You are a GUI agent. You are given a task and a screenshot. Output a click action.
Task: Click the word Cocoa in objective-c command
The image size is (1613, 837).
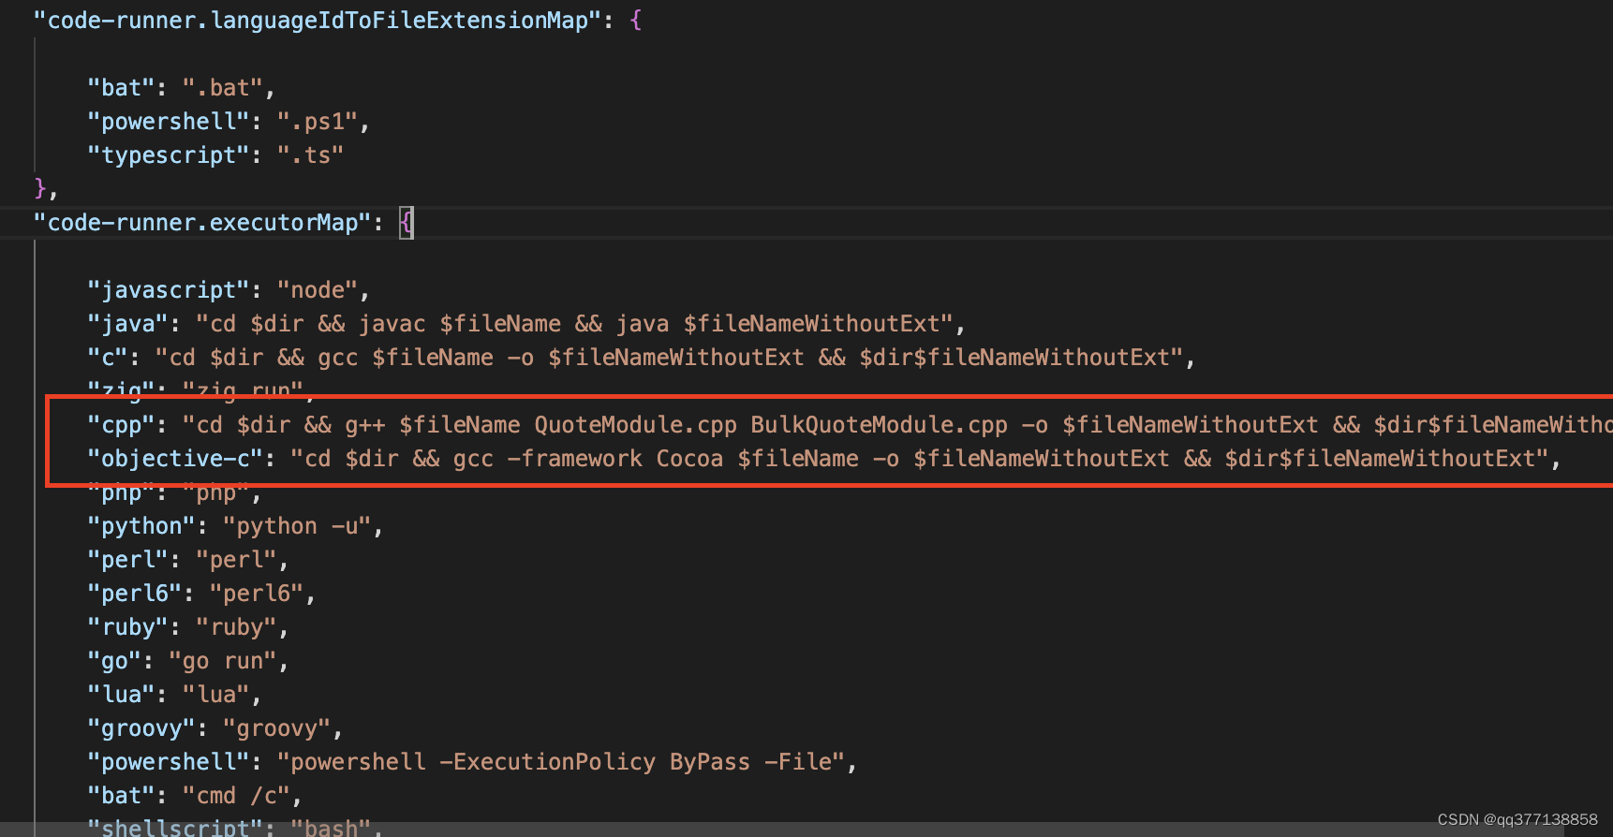689,459
